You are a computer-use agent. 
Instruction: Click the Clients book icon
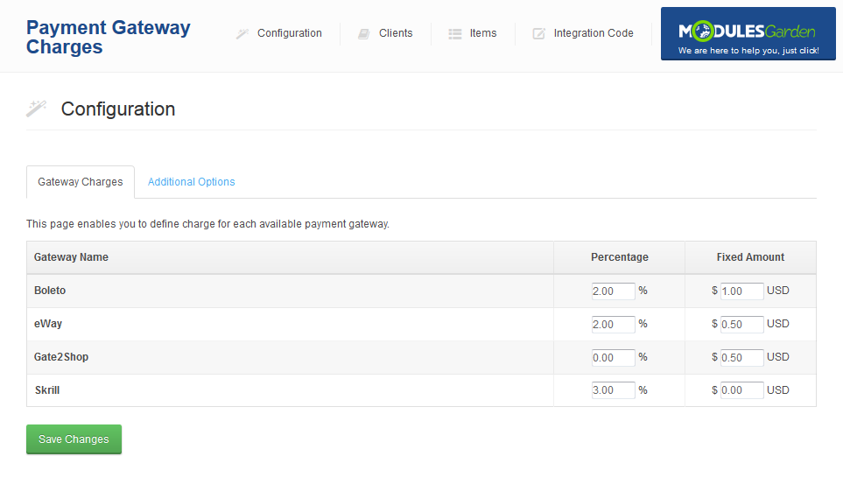[x=364, y=34]
